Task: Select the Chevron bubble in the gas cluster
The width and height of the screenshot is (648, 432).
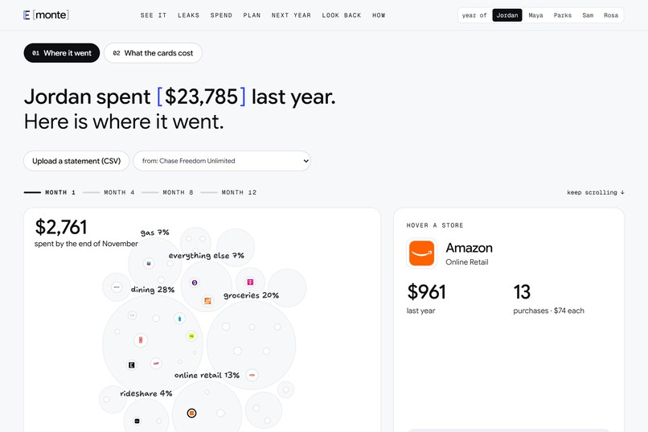Action: coord(149,263)
